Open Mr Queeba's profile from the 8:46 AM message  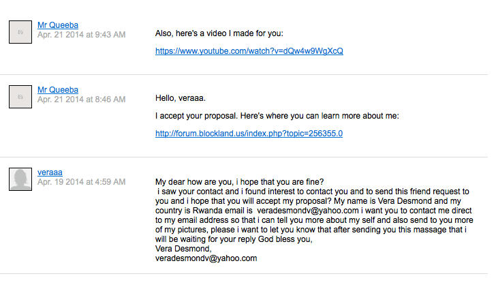[58, 89]
